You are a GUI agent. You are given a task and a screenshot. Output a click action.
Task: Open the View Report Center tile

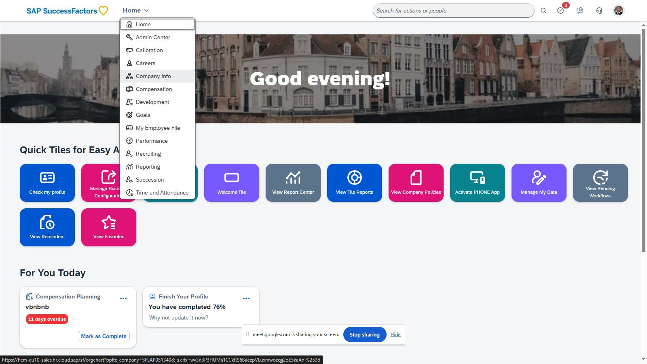pyautogui.click(x=293, y=183)
